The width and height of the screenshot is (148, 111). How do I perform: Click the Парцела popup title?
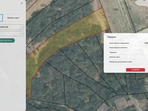pos(112,37)
